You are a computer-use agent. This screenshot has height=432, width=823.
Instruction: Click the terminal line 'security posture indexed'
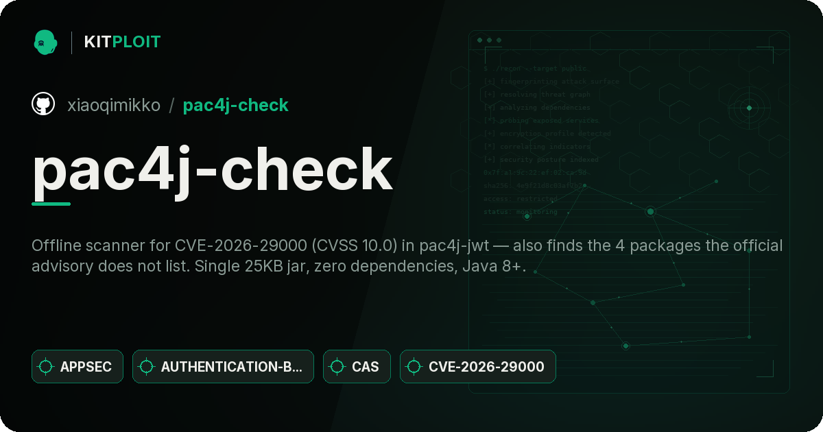point(541,160)
